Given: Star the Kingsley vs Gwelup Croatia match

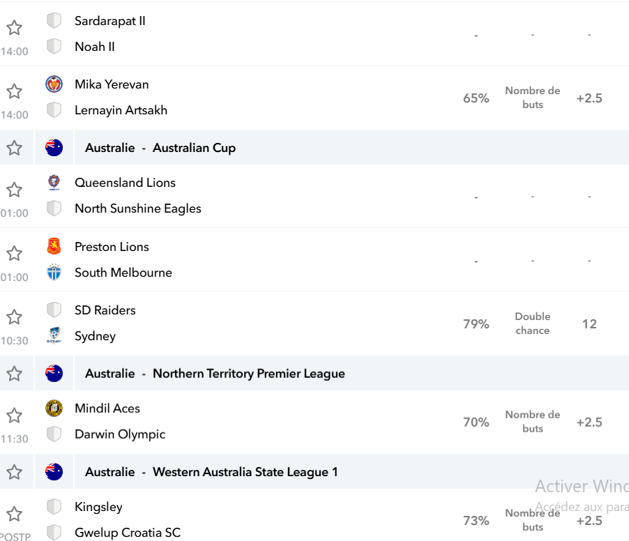Looking at the screenshot, I should click(15, 514).
